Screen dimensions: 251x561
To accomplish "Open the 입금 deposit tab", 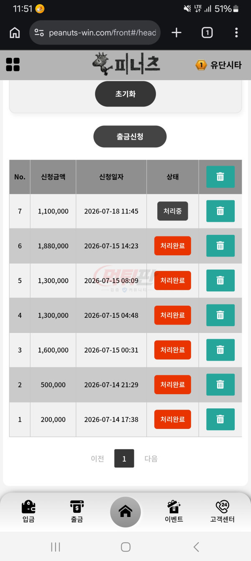I will pyautogui.click(x=28, y=512).
